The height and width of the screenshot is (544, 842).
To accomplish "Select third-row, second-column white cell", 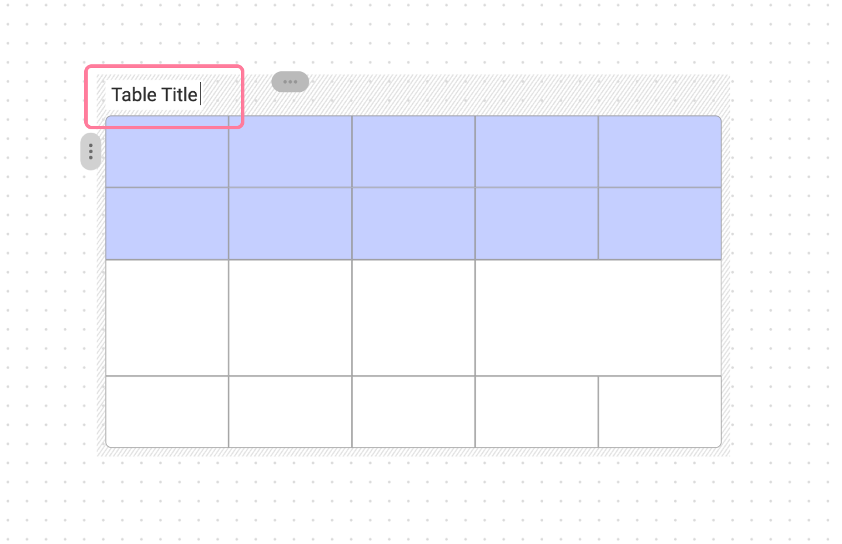I will coord(290,318).
